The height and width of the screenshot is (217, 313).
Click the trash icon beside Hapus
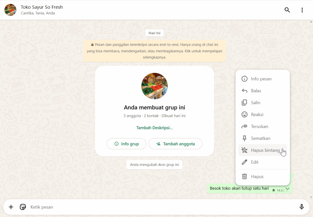point(244,176)
